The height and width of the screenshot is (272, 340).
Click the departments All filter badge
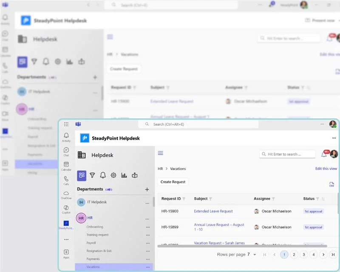[x=109, y=190]
